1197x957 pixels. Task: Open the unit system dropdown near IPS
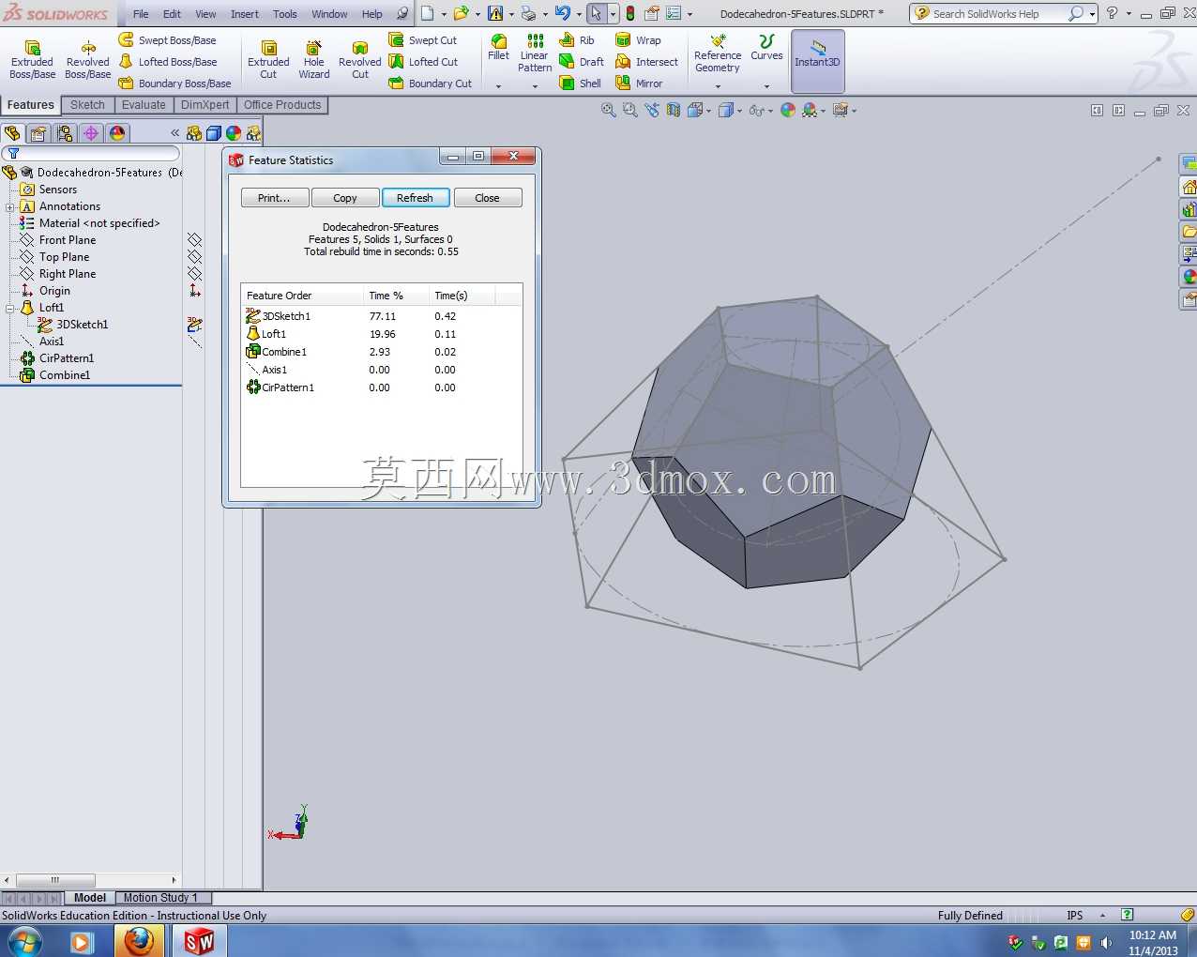point(1102,916)
